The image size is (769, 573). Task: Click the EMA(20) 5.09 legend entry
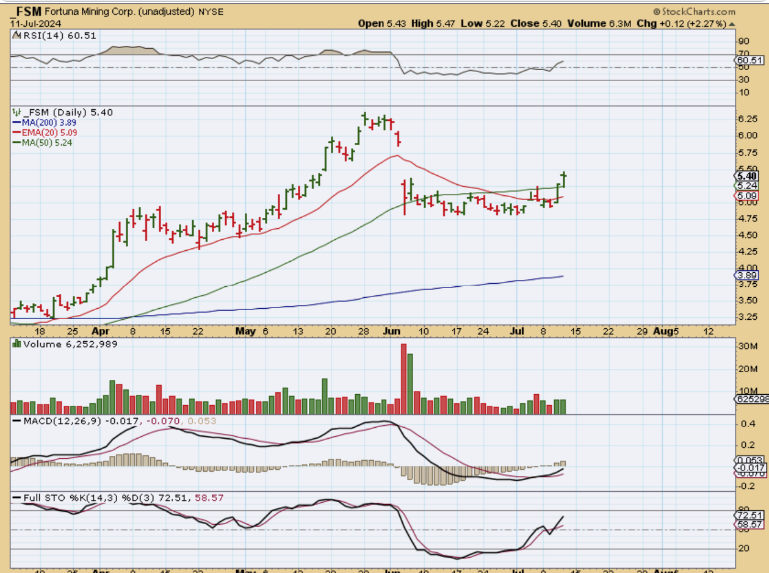click(x=45, y=132)
